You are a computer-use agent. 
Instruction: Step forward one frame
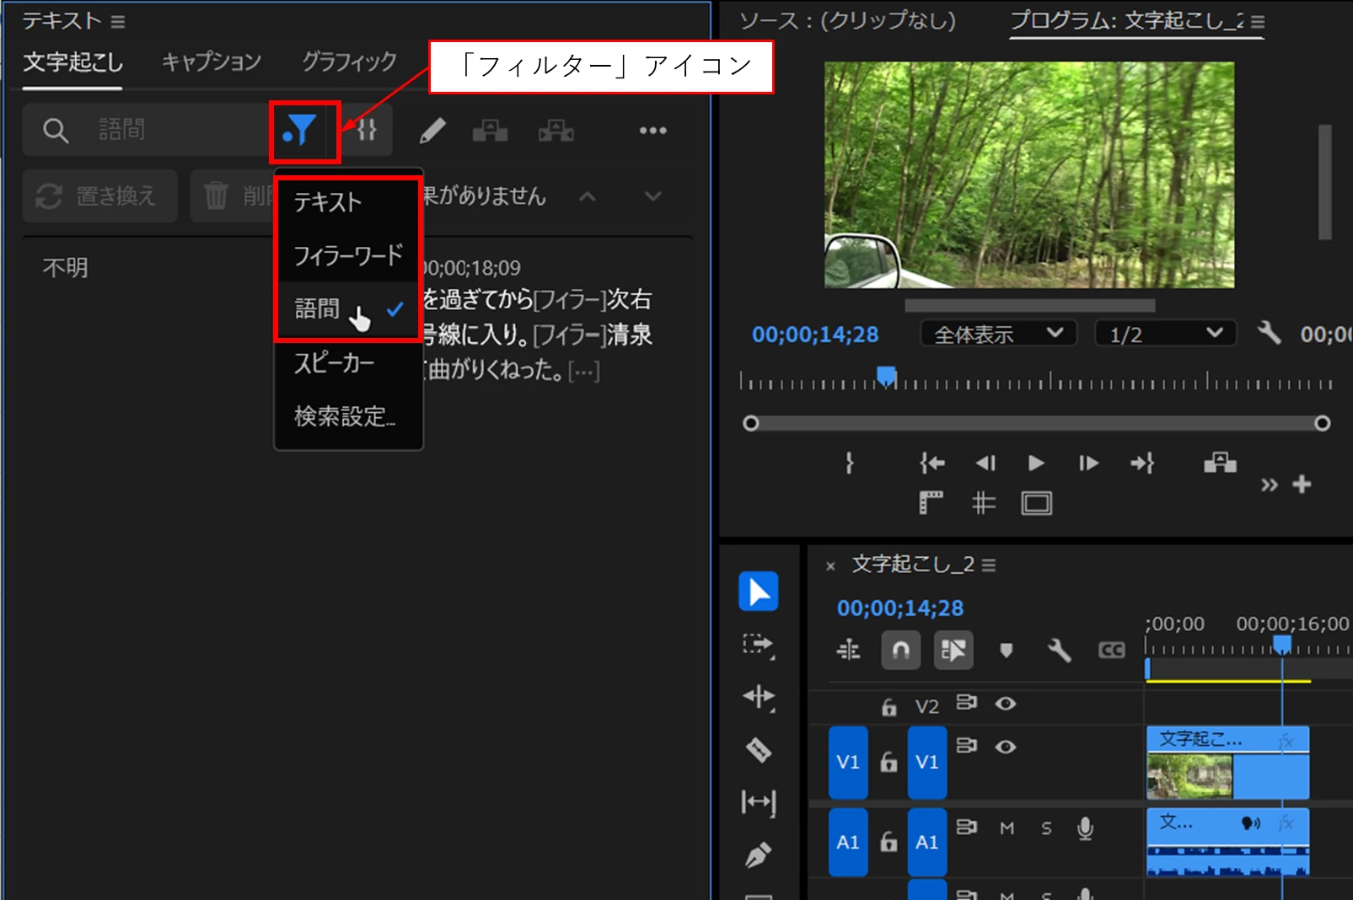pyautogui.click(x=1088, y=463)
